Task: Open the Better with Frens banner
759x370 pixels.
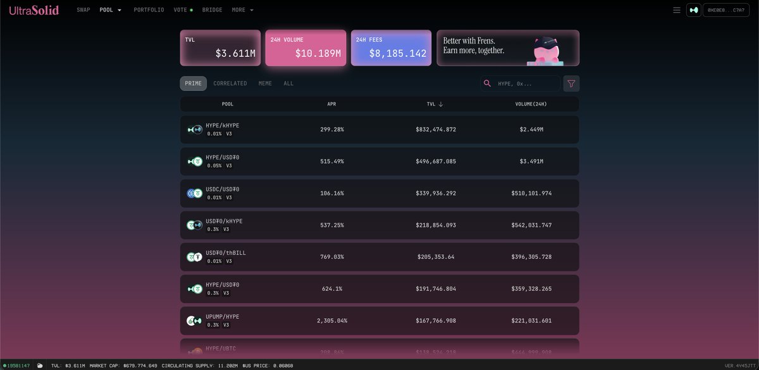Action: (508, 48)
